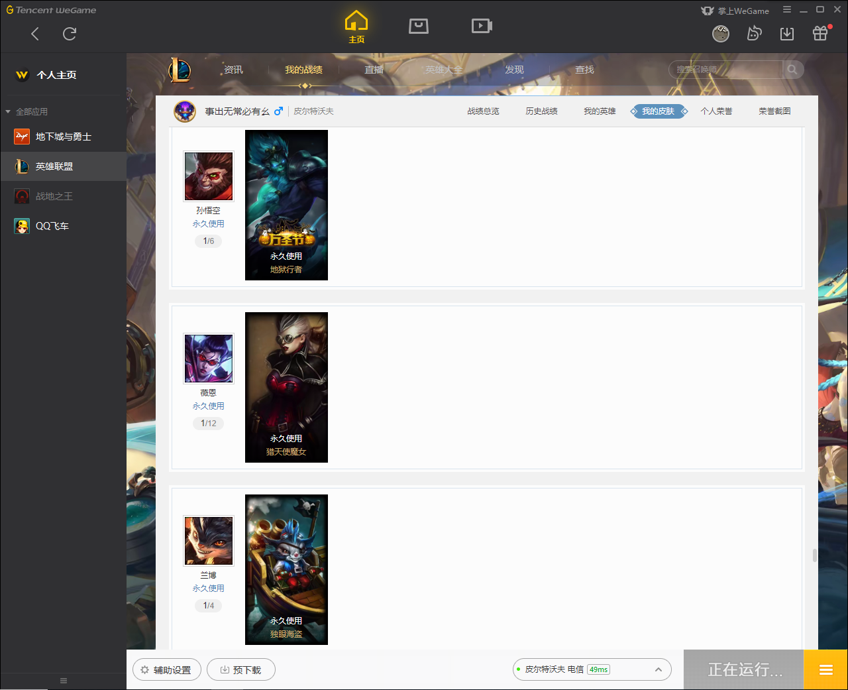Click the 1/12 skin count badge
848x690 pixels.
tap(209, 424)
